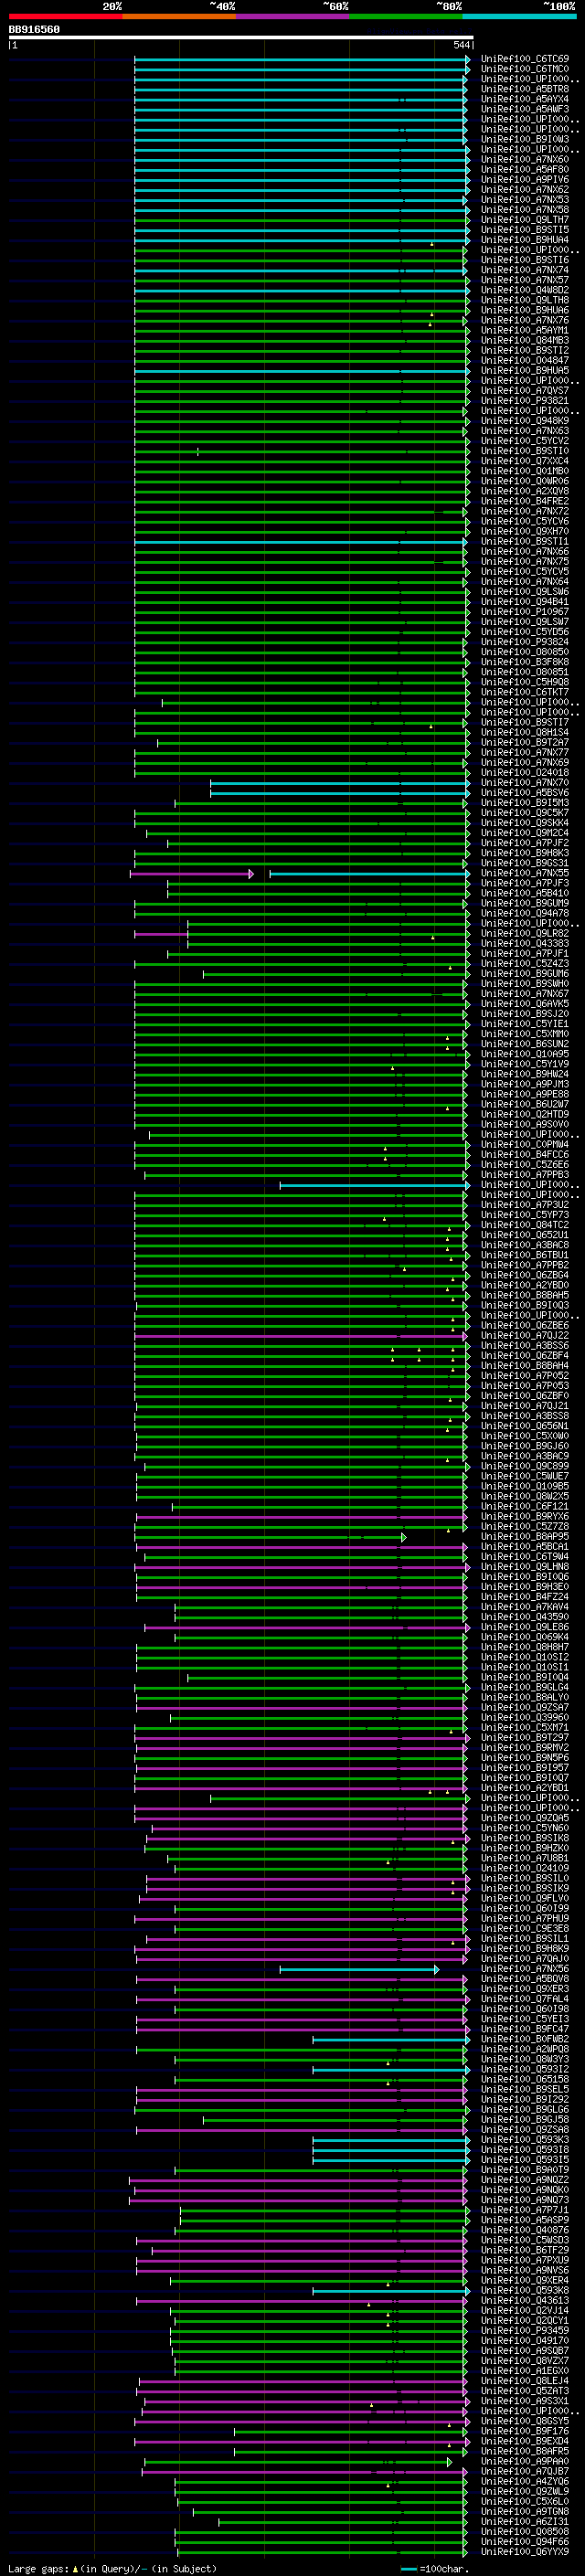Click the white query sequence bar
The width and height of the screenshot is (585, 2576).
[x=241, y=38]
